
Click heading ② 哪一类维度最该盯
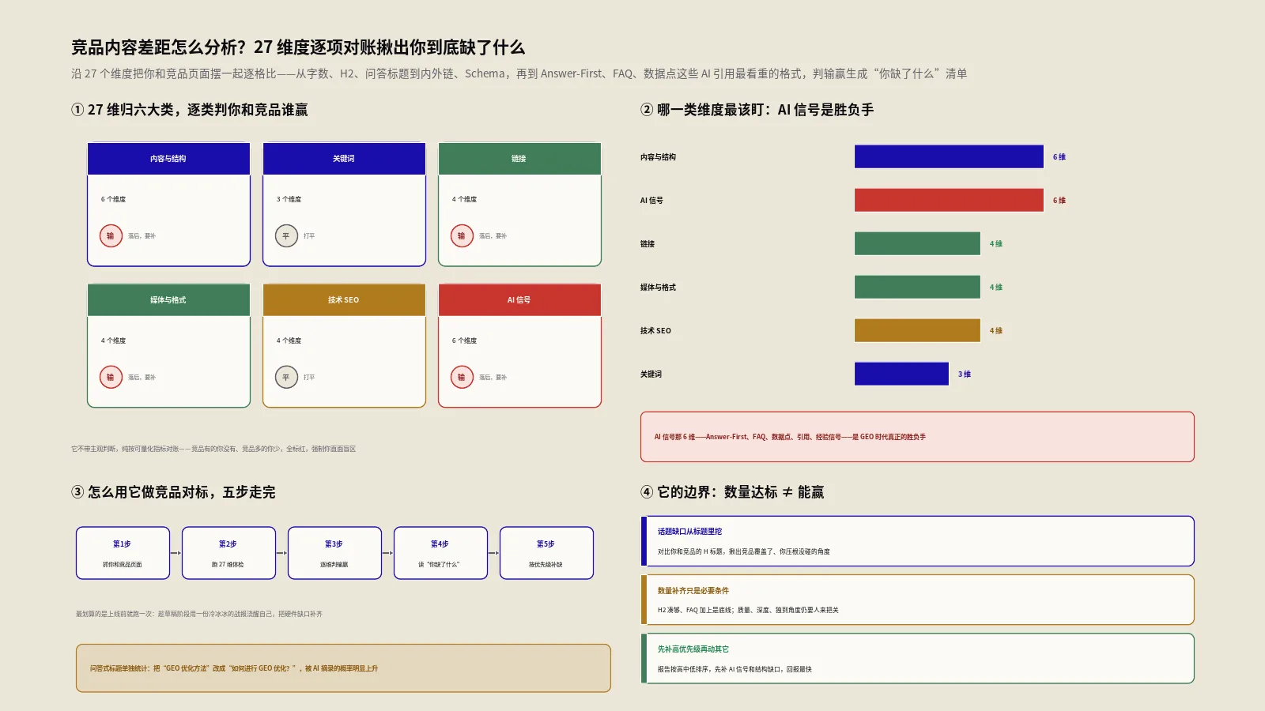757,110
